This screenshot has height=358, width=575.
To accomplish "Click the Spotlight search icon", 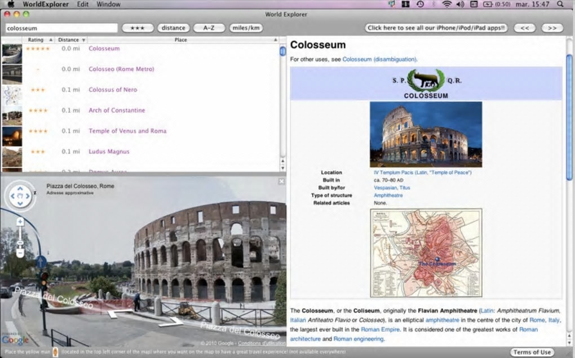I will coord(560,5).
